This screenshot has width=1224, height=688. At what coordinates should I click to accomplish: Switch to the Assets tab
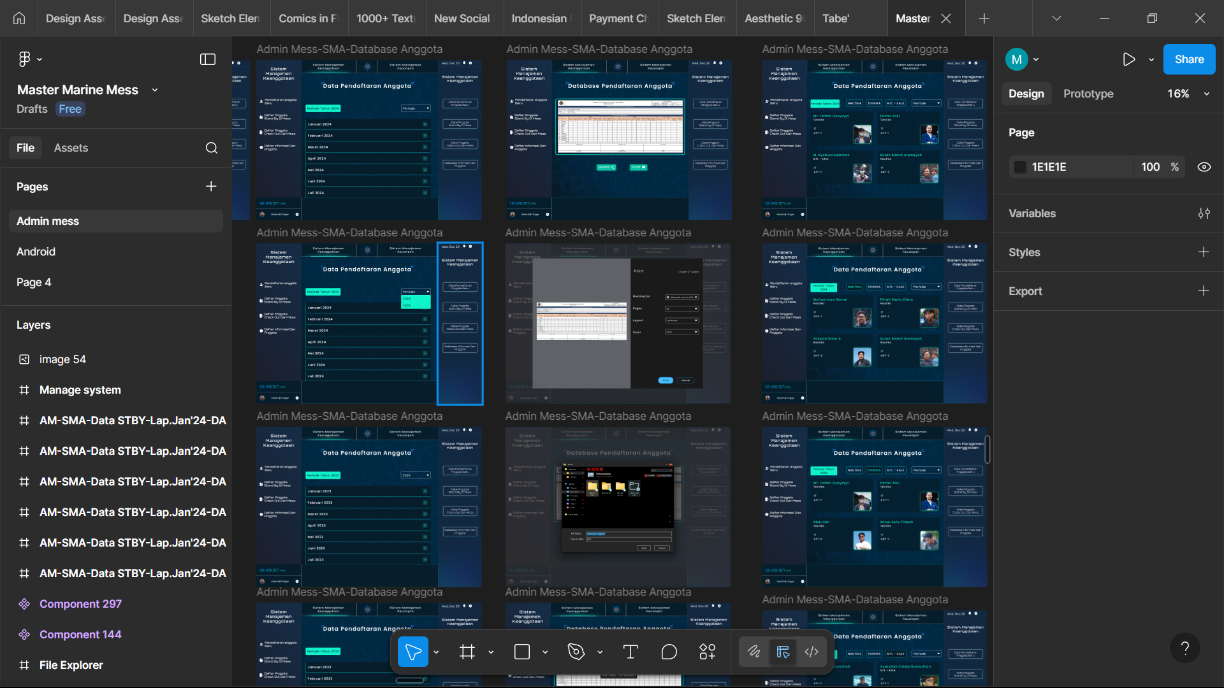71,148
